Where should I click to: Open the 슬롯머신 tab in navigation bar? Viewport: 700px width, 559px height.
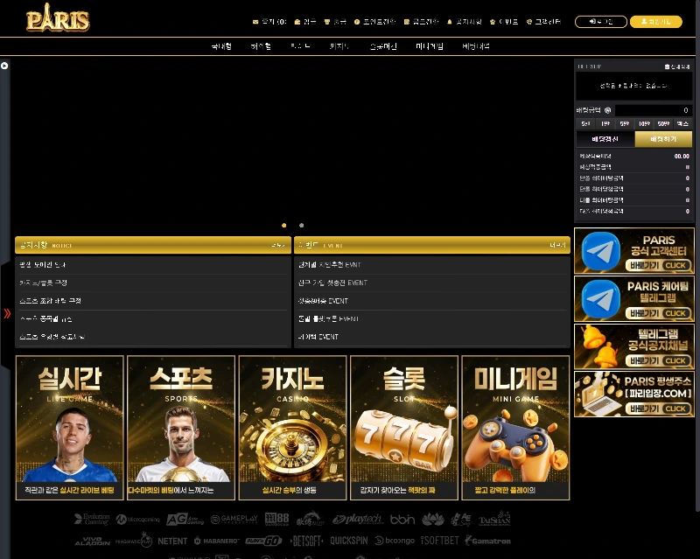click(x=382, y=46)
